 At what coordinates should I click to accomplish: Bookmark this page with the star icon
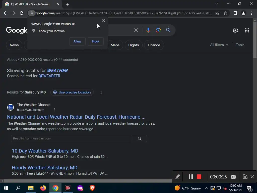[x=225, y=13]
